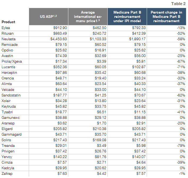Select Neulasta US ASP value $4,453.63
188x178 pixels.
[x=59, y=39]
